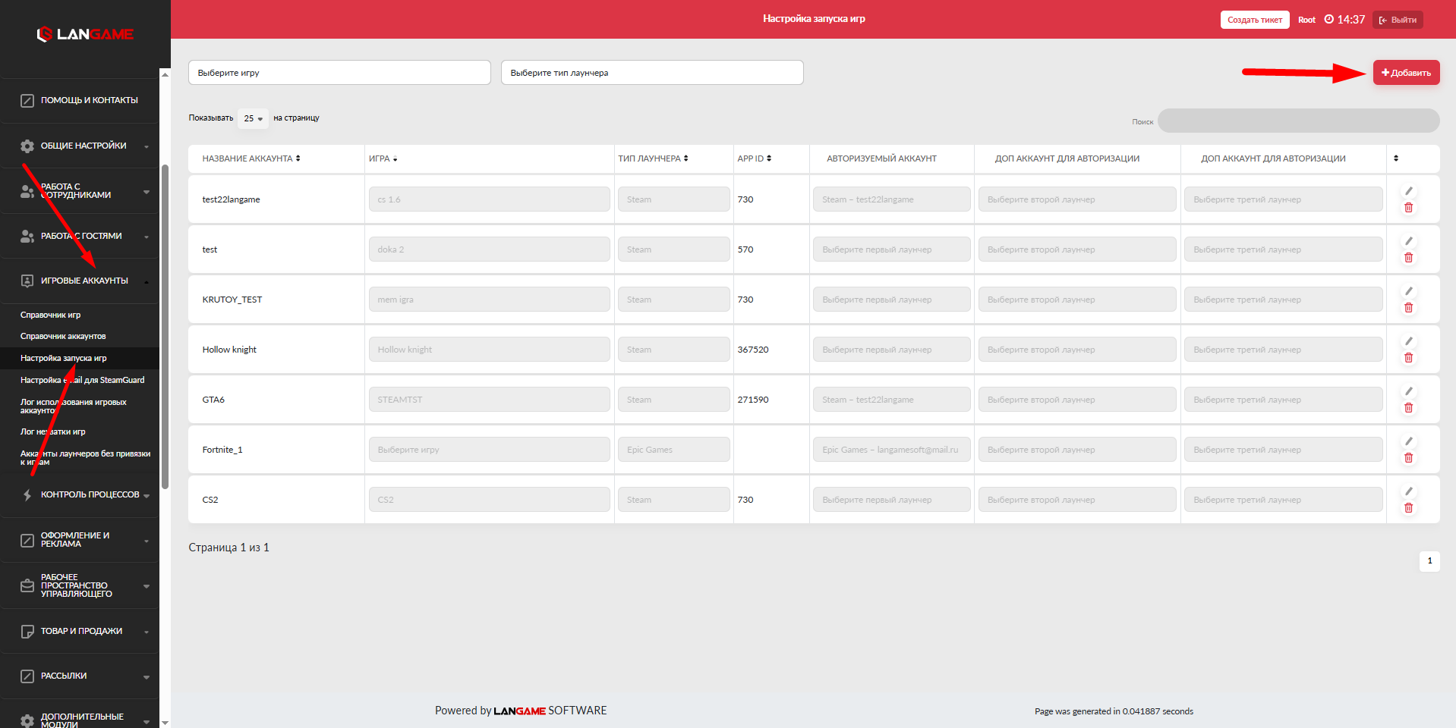Edit the CS2 row with the pencil icon

(x=1408, y=491)
